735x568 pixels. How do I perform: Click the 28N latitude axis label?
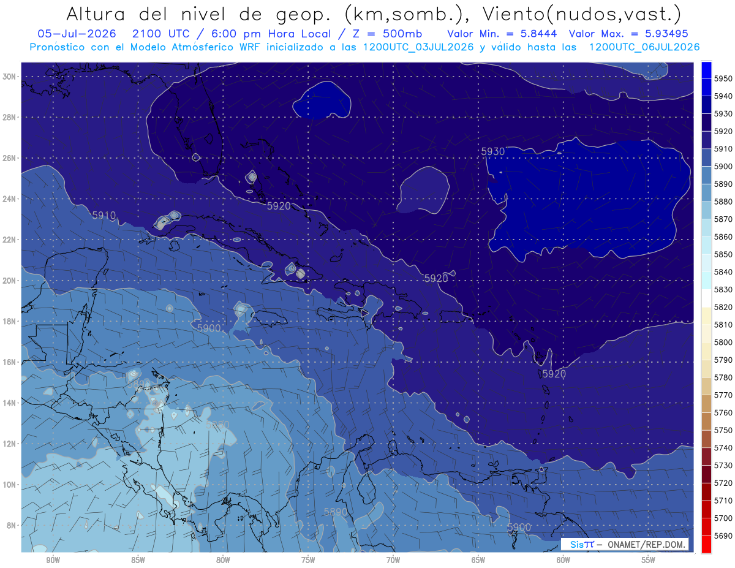pos(9,117)
